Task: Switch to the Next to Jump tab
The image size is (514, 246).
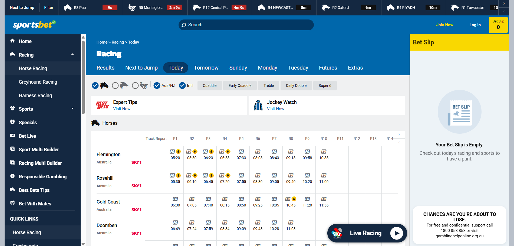Action: tap(141, 68)
